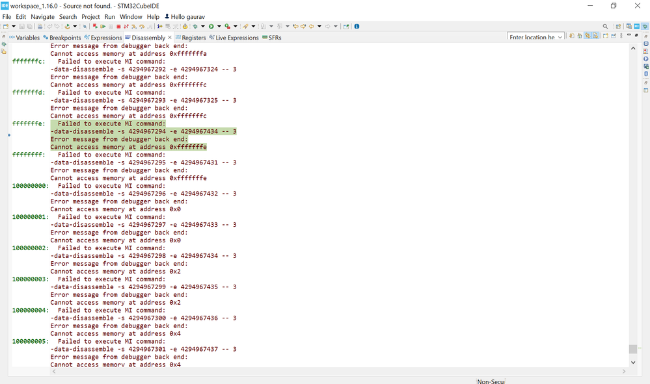The width and height of the screenshot is (650, 384).
Task: Open the Window menu
Action: (131, 16)
